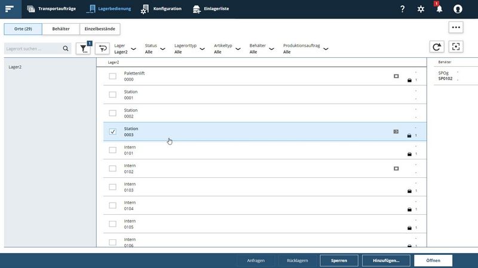Screen dimensions: 478x268
Task: Open the help question mark
Action: [x=402, y=9]
